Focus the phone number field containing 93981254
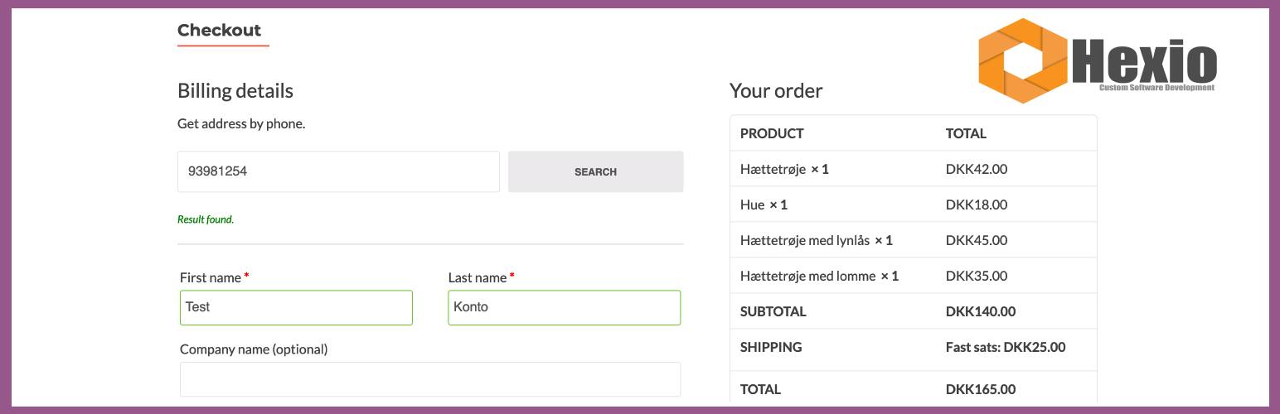The height and width of the screenshot is (414, 1280). [x=338, y=171]
